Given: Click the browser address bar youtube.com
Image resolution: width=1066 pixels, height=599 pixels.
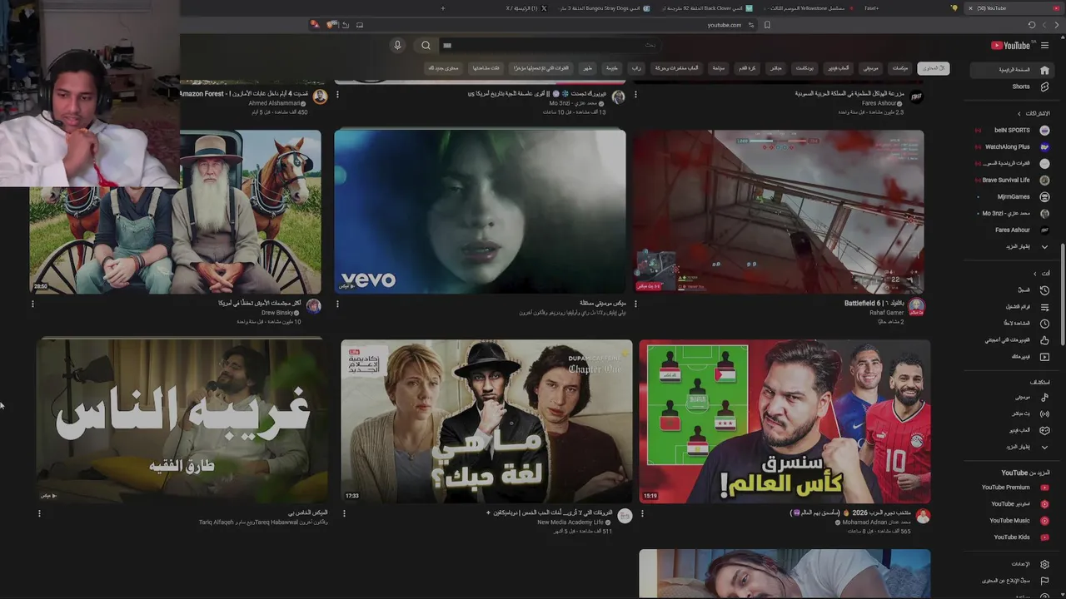Looking at the screenshot, I should [x=724, y=25].
